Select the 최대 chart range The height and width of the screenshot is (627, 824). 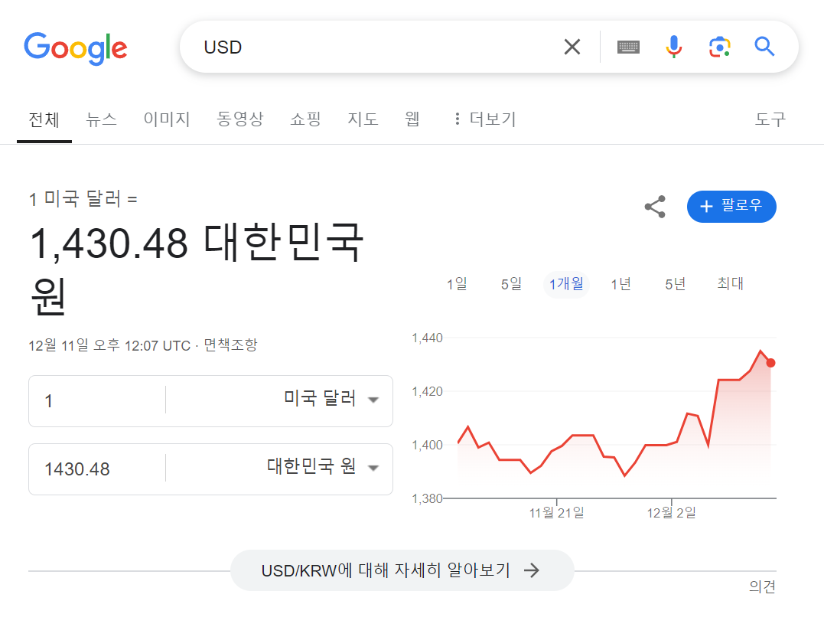[731, 285]
